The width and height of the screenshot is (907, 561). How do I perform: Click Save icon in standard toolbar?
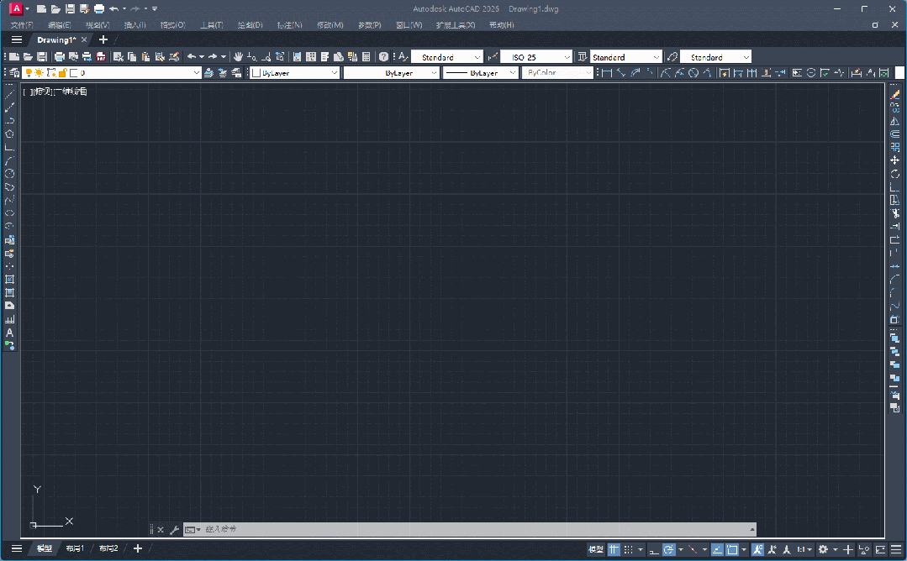[42, 56]
